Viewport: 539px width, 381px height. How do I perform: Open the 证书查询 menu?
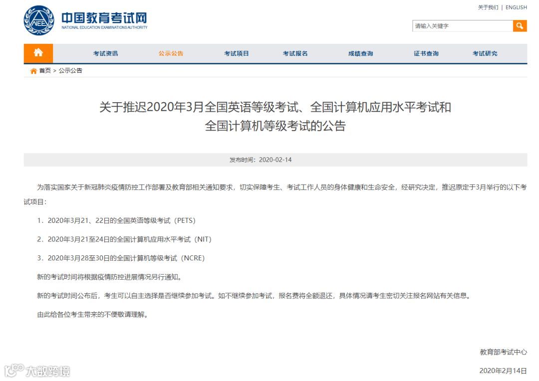point(426,53)
